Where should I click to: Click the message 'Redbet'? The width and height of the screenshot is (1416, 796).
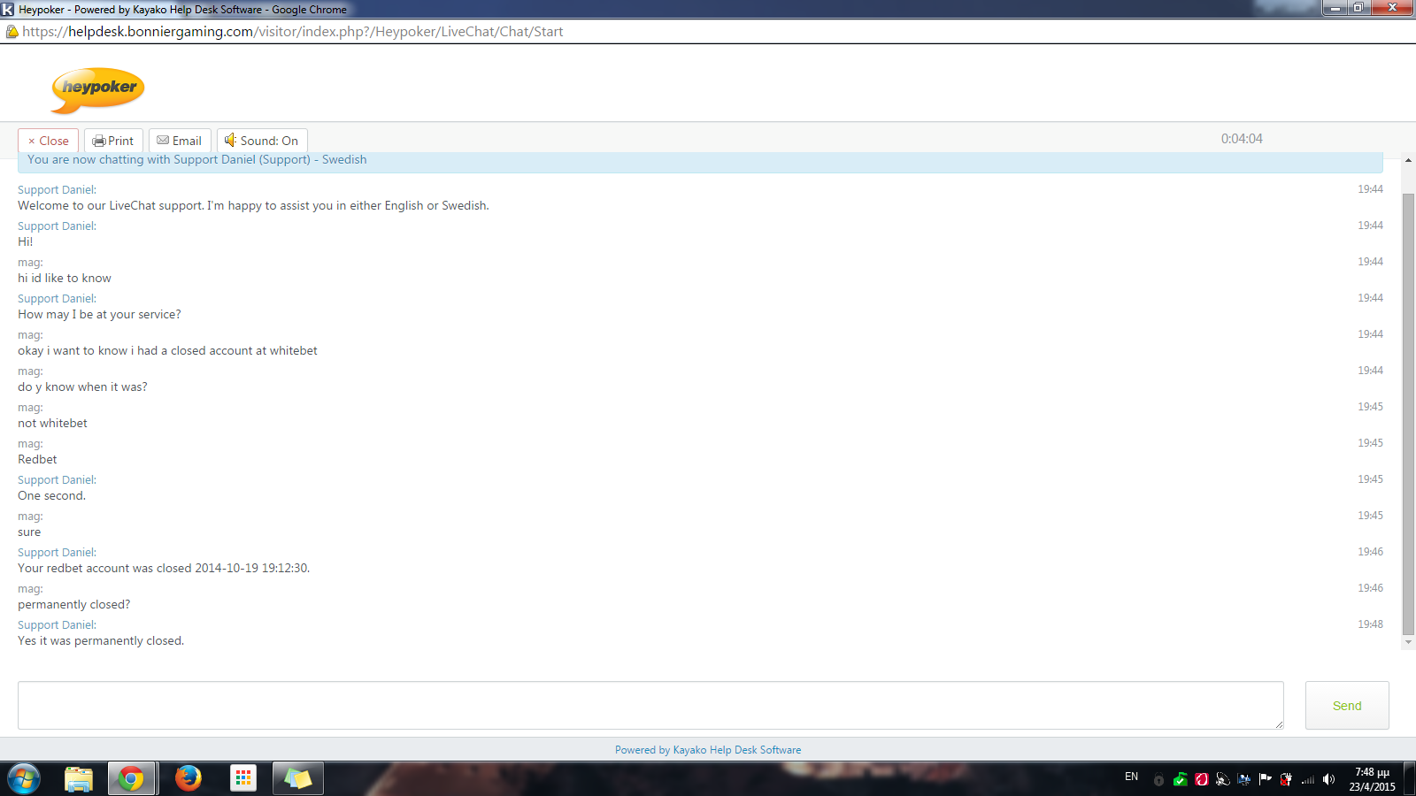click(x=37, y=460)
